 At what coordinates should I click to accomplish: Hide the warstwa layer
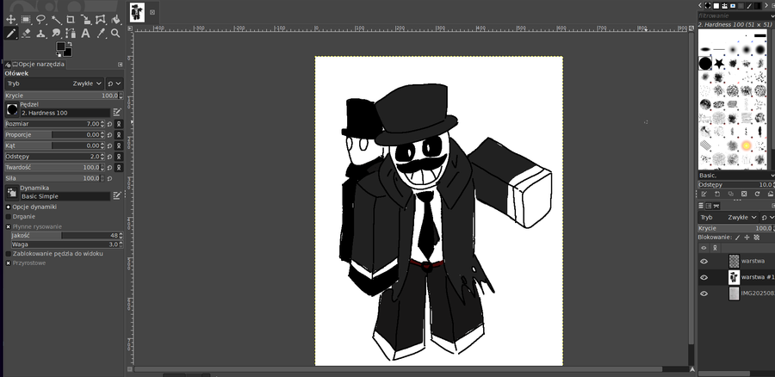(704, 262)
